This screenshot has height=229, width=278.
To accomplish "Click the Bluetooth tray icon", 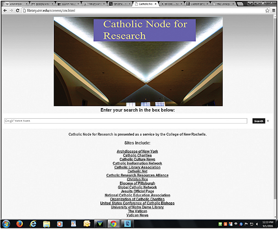I will click(241, 224).
